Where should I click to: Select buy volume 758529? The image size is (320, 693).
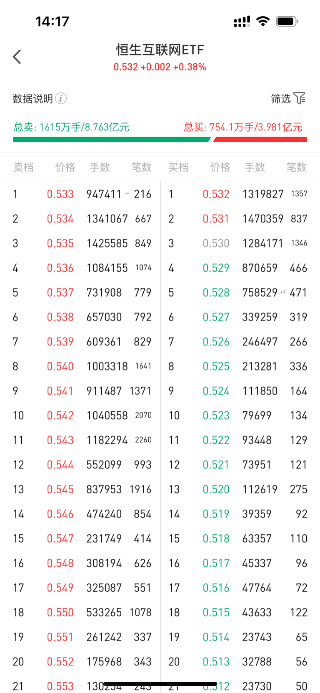pos(260,293)
